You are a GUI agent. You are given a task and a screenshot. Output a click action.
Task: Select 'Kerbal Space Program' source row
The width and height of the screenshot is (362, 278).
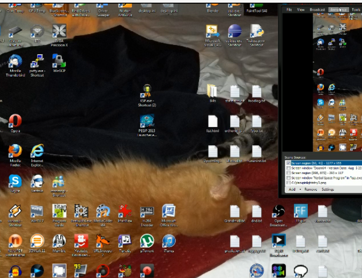point(323,178)
